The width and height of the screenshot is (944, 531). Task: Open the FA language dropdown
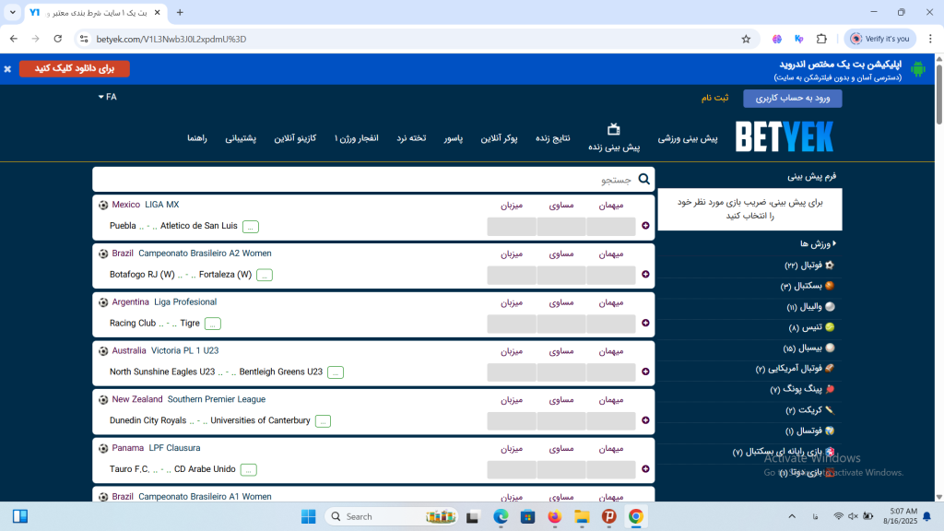(108, 97)
